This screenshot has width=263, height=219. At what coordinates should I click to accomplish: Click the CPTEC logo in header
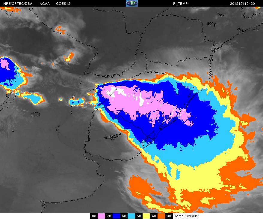pyautogui.click(x=132, y=3)
